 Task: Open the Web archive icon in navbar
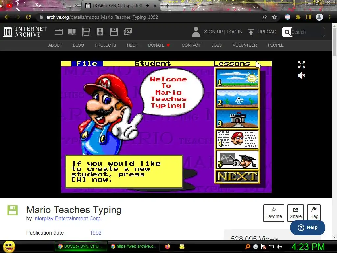point(59,32)
